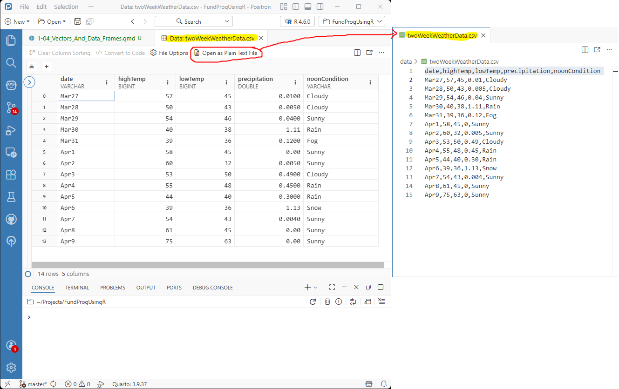This screenshot has width=619, height=389.
Task: Toggle the panel layout button in title bar
Action: 307,7
